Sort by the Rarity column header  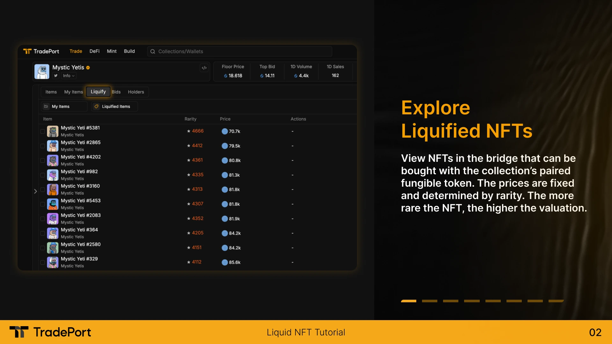[190, 119]
